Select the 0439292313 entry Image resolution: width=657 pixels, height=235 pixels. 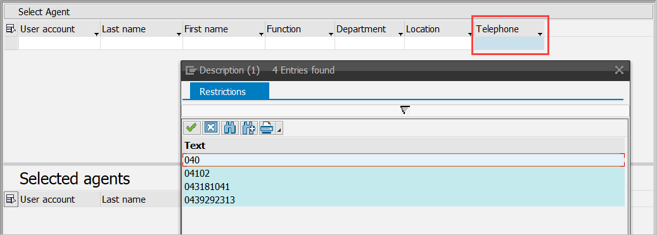pyautogui.click(x=404, y=200)
